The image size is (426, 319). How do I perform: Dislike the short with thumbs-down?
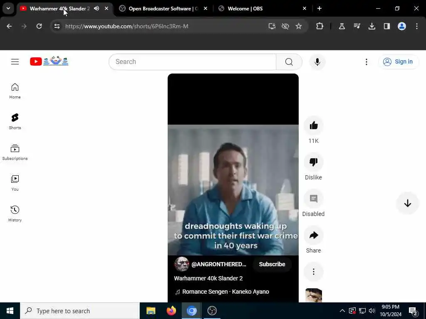314,162
